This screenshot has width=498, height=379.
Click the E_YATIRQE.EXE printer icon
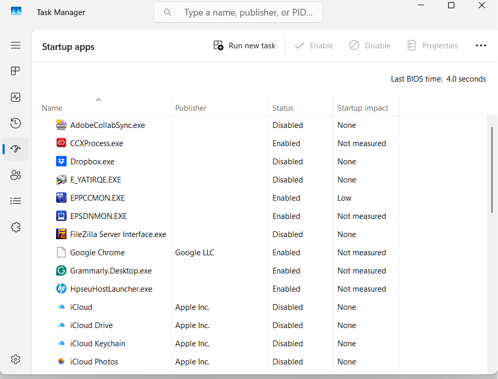(x=61, y=179)
